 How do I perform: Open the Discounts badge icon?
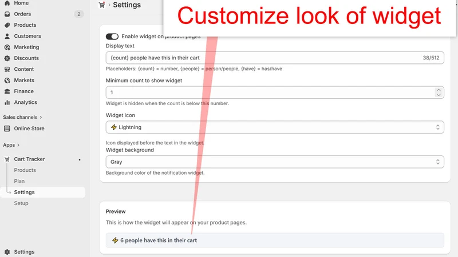click(7, 58)
